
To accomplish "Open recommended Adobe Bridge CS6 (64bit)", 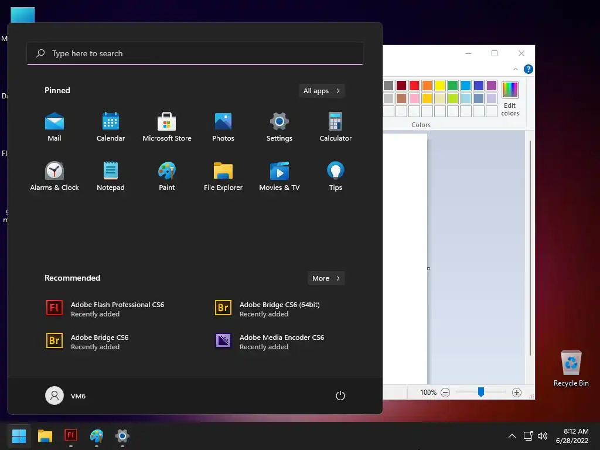I will (267, 309).
